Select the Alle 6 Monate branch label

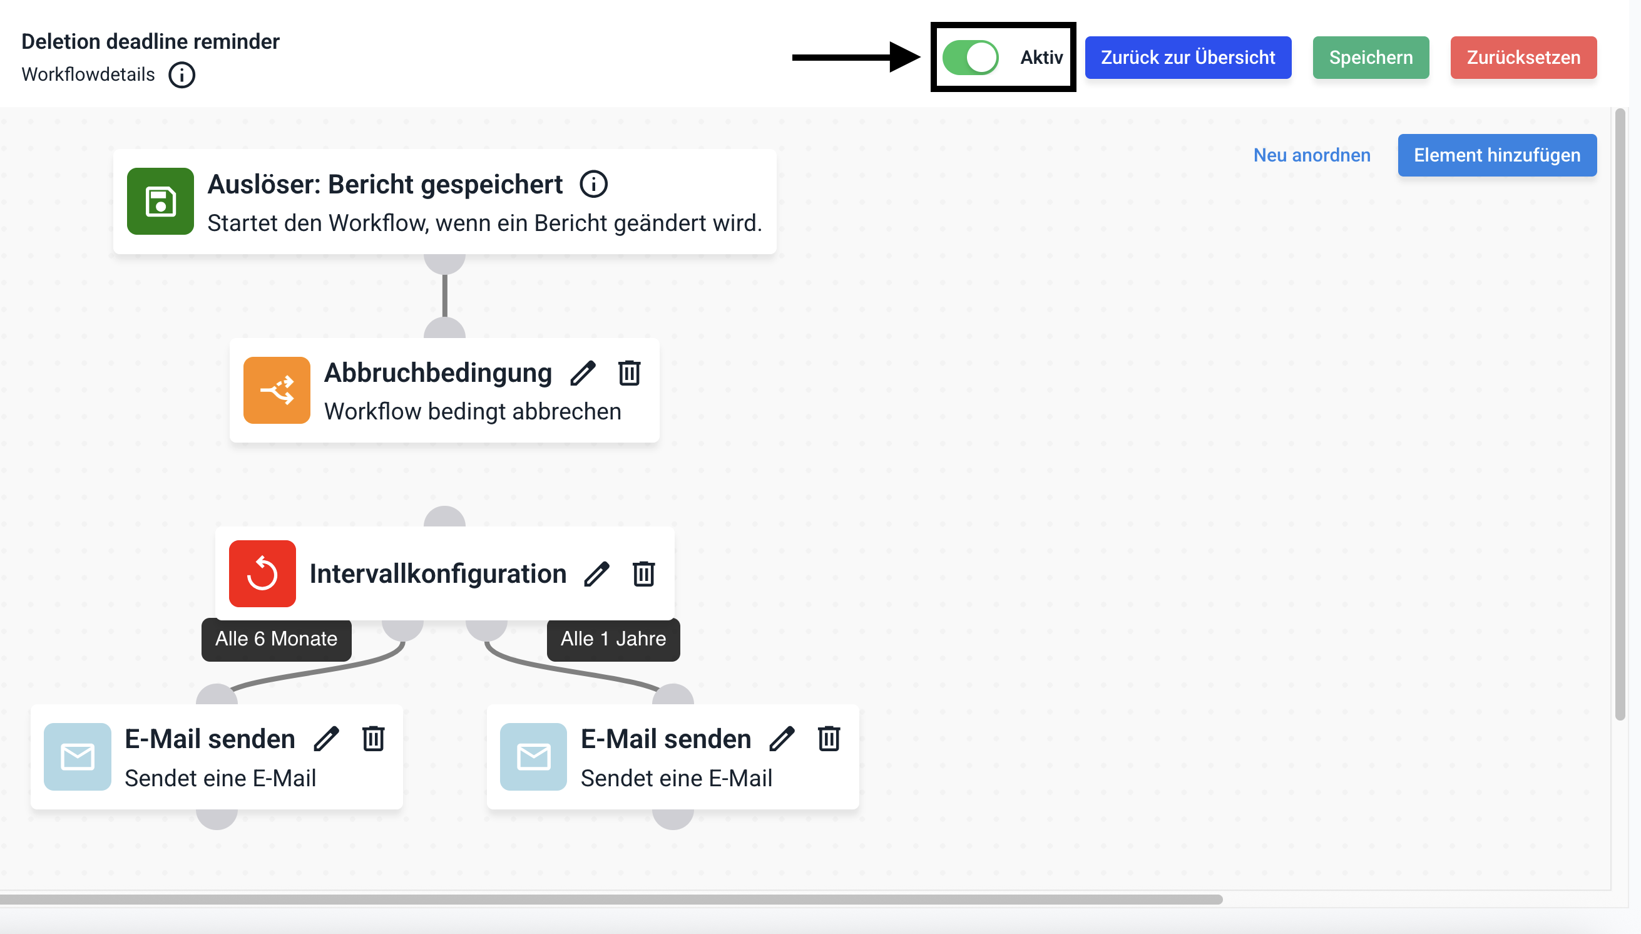tap(277, 639)
